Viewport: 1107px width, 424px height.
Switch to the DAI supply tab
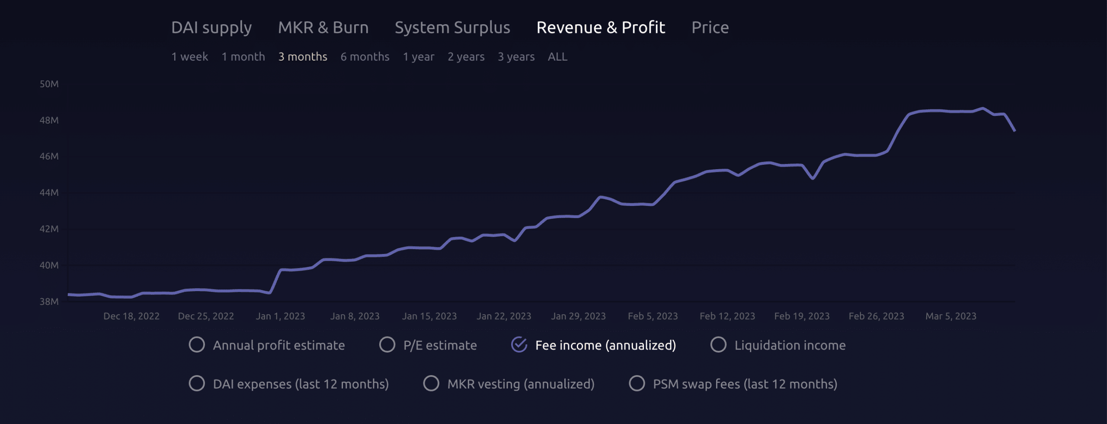point(211,28)
